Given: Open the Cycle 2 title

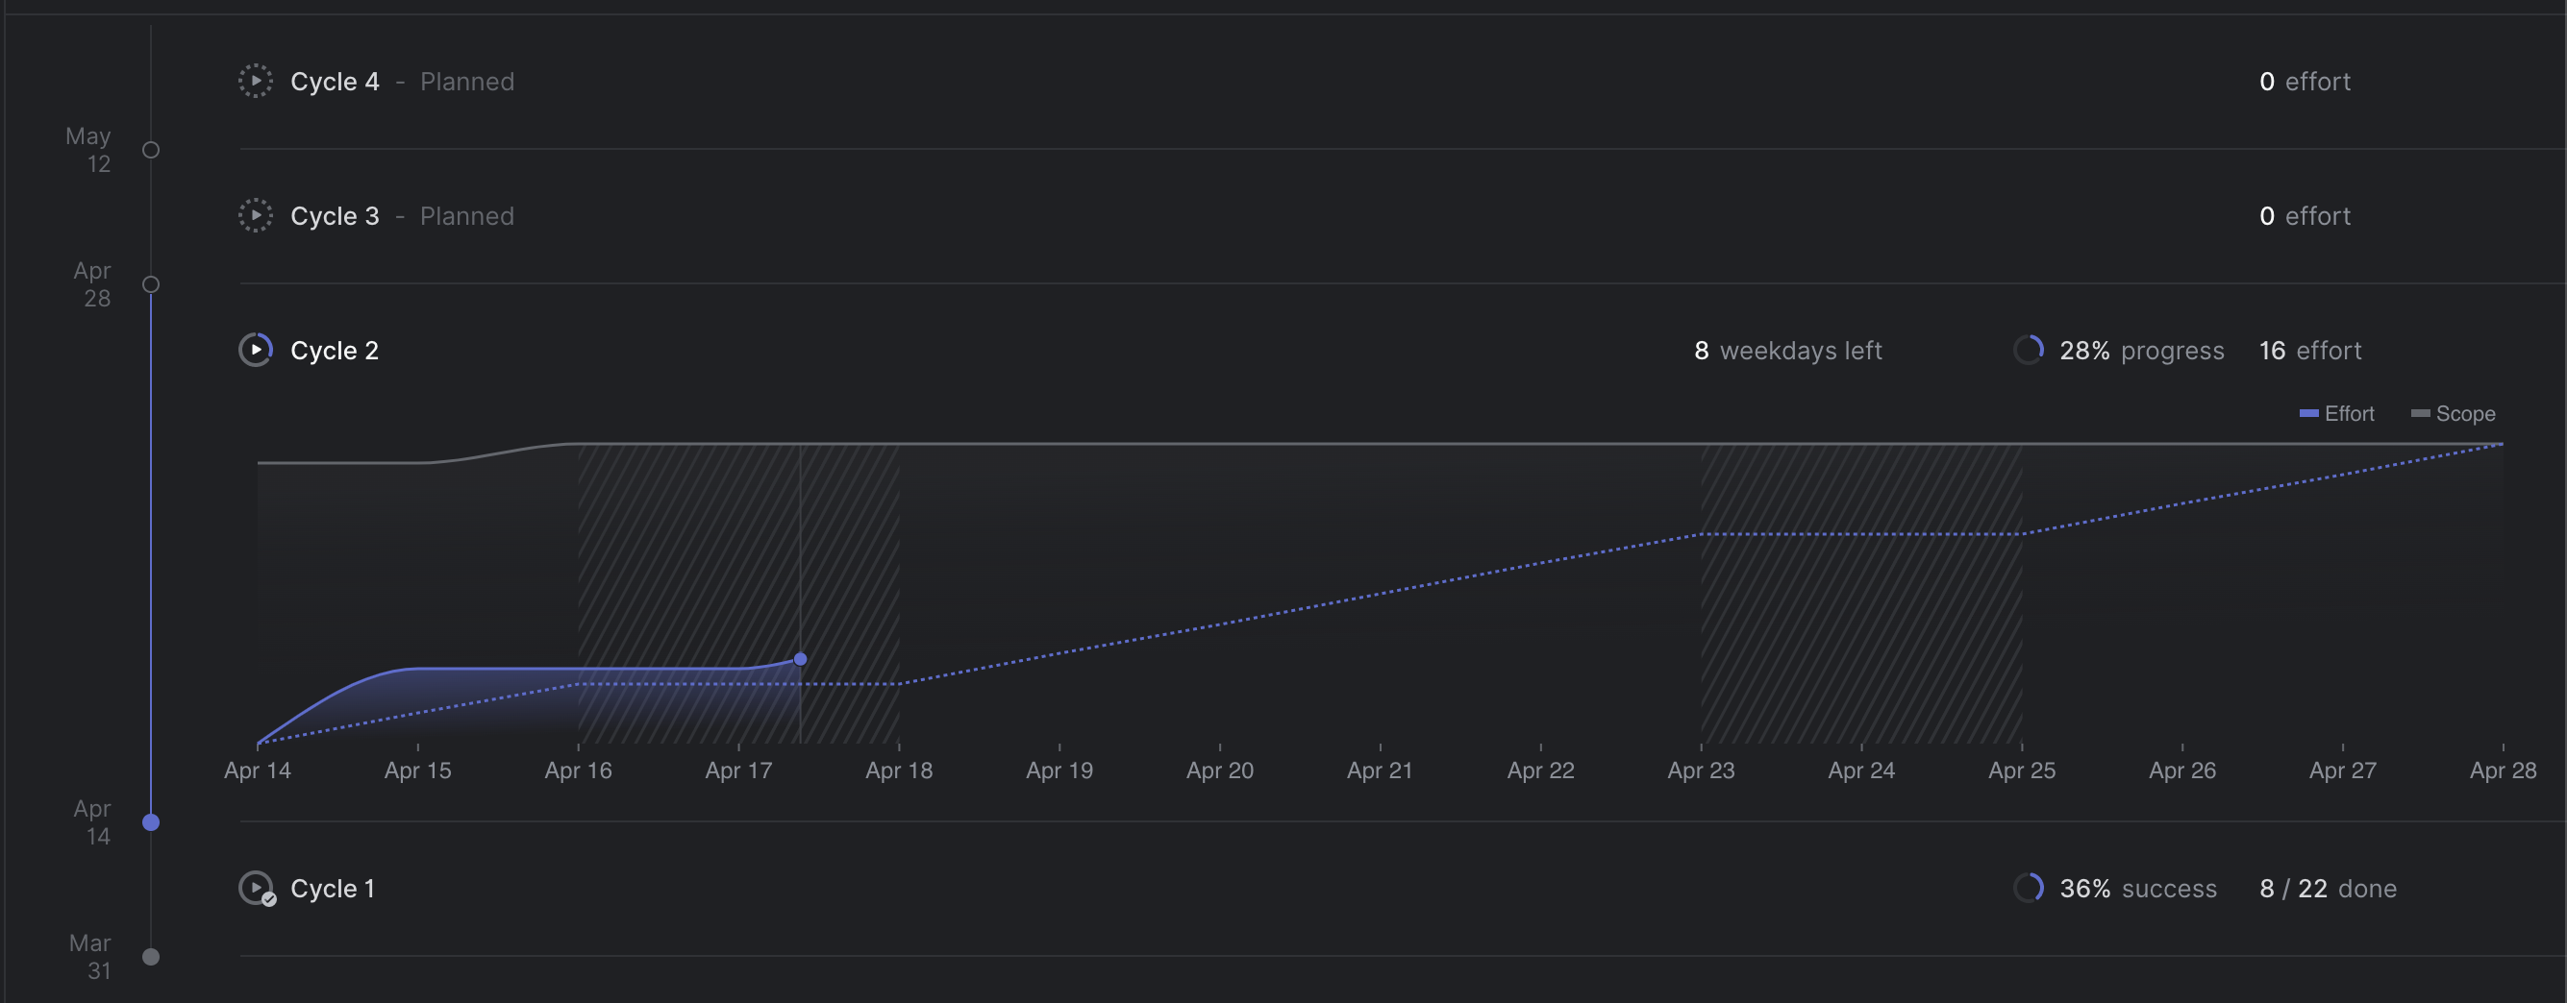Looking at the screenshot, I should pos(334,351).
